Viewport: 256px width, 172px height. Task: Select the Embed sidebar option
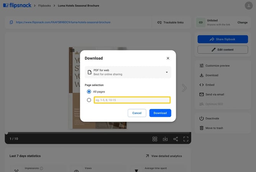click(207, 85)
